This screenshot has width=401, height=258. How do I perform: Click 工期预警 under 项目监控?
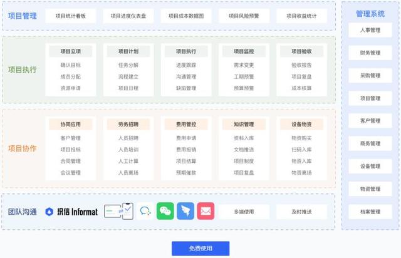[244, 76]
